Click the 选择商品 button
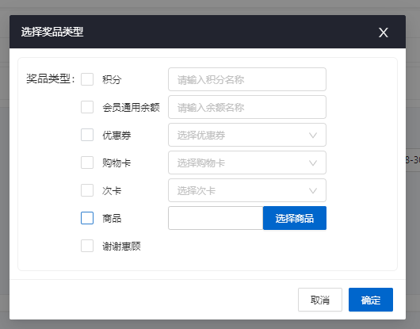 295,218
